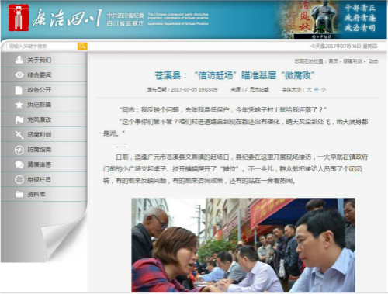Click the compass icon beside 防腐指南
The image size is (388, 294).
19,150
